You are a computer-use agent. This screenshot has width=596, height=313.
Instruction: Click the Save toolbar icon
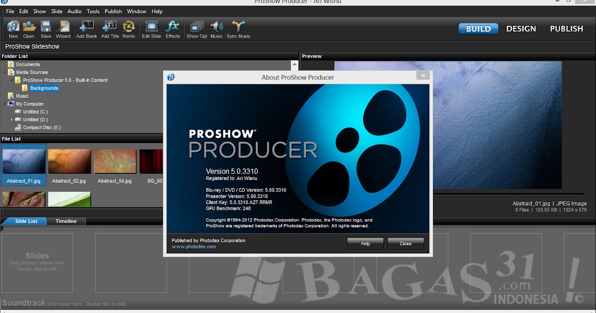coord(46,29)
